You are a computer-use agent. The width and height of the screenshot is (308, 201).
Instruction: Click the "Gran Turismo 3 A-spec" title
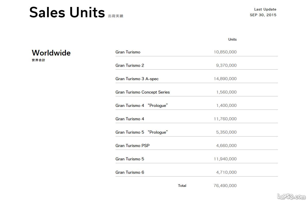[x=137, y=79]
